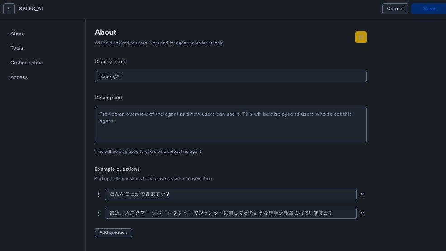Open the About section
The height and width of the screenshot is (251, 446).
(18, 33)
